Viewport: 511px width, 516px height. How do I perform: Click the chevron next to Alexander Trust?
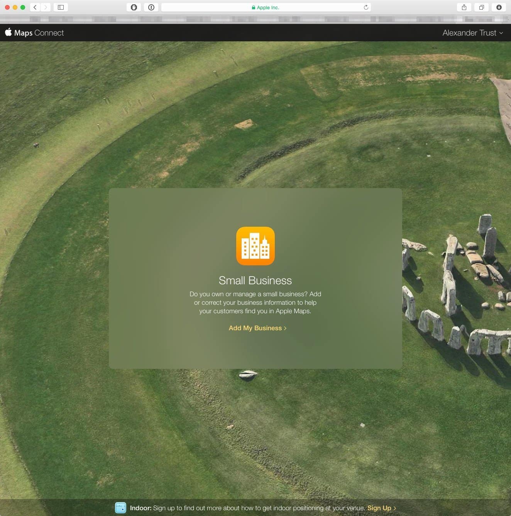point(501,33)
